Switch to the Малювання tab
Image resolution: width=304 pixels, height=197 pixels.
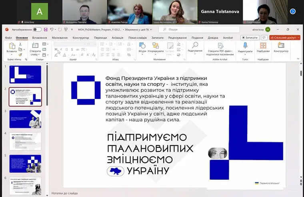point(60,38)
